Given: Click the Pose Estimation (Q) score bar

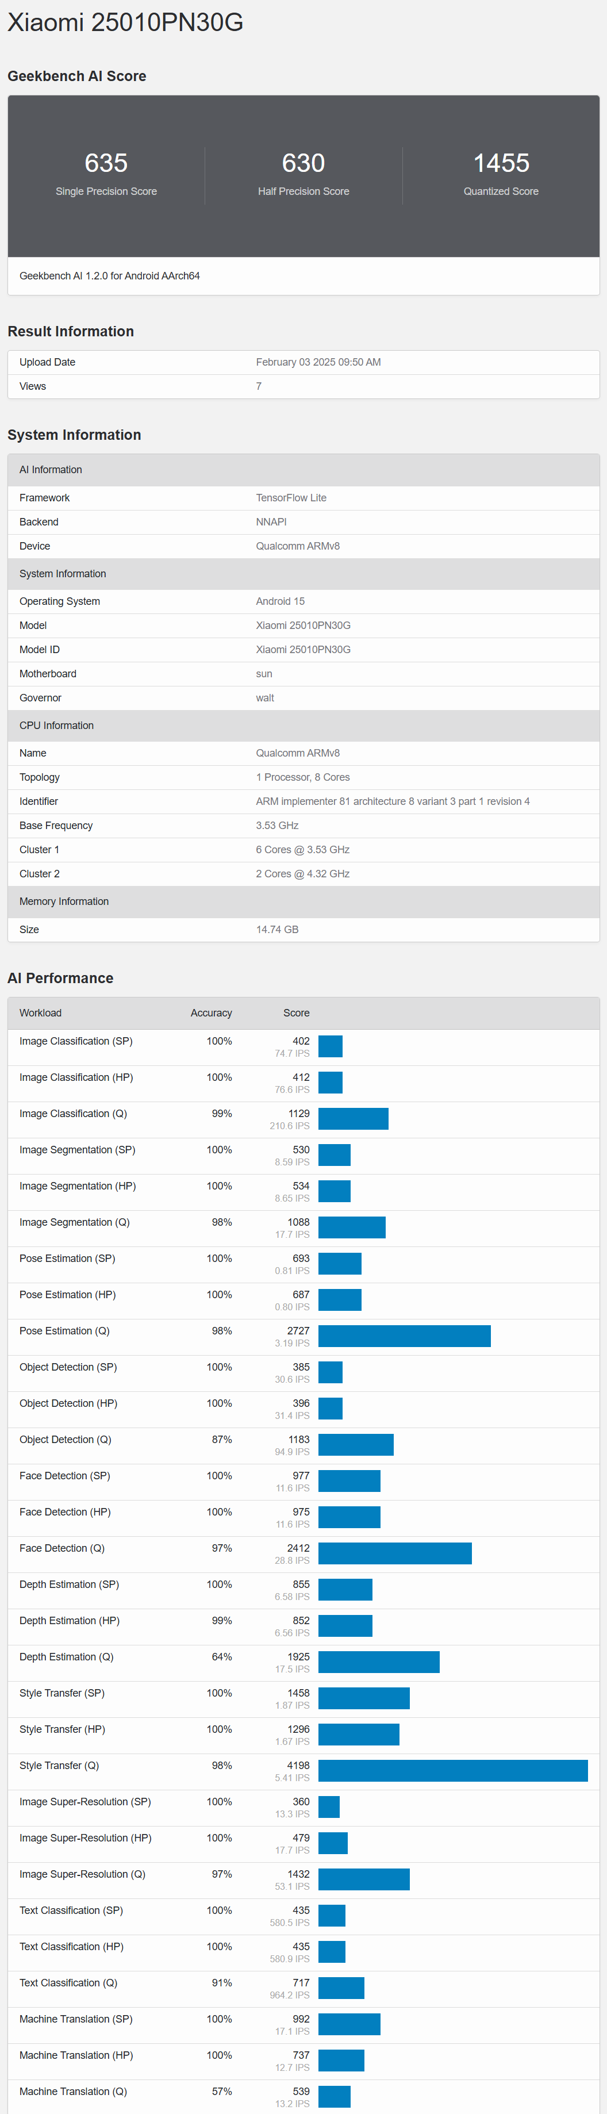Looking at the screenshot, I should click(x=405, y=1336).
